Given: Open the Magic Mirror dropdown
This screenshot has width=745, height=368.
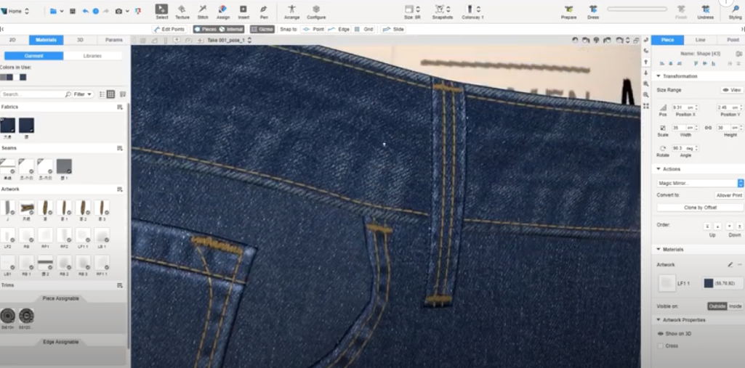Looking at the screenshot, I should point(700,184).
